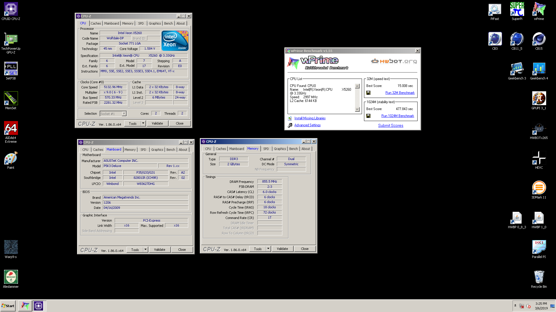The image size is (556, 312).
Task: Open the HWBP 1_0 desktop shortcut
Action: tap(539, 220)
